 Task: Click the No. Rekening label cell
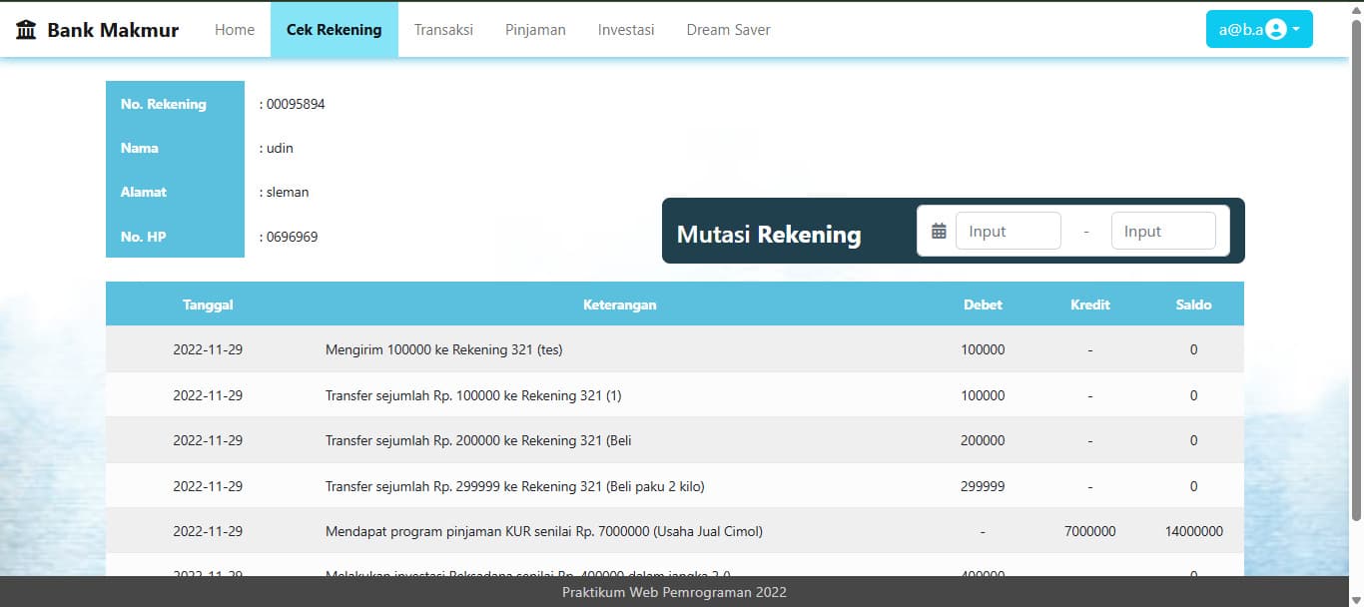163,104
